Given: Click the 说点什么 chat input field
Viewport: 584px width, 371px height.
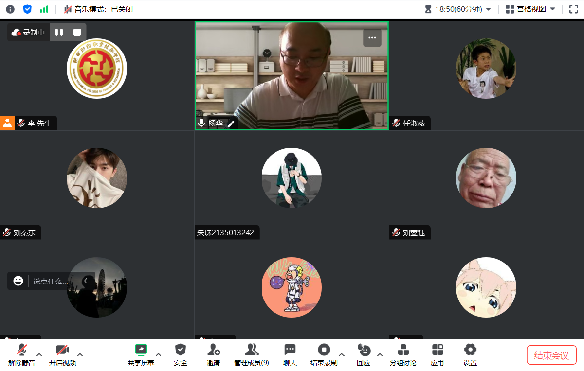Looking at the screenshot, I should pyautogui.click(x=51, y=281).
